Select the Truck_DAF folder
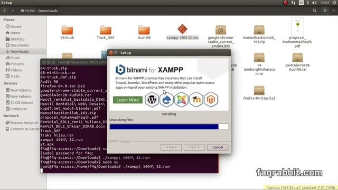The width and height of the screenshot is (338, 190). (106, 32)
